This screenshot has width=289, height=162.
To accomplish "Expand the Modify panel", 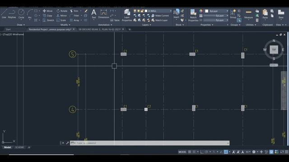I will click(65, 25).
